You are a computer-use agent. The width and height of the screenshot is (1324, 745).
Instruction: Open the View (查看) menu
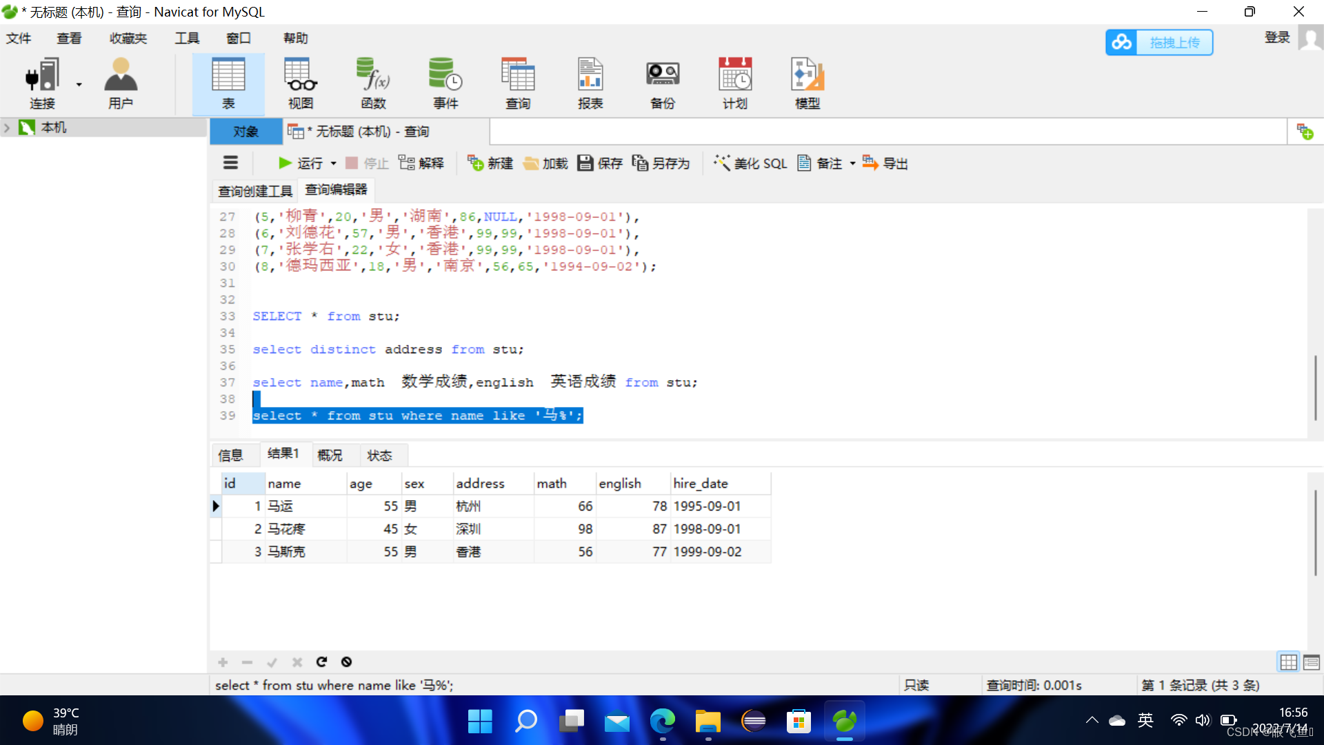(69, 38)
